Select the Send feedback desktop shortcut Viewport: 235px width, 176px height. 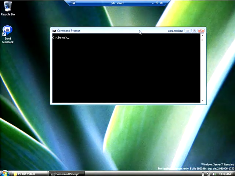tap(8, 34)
